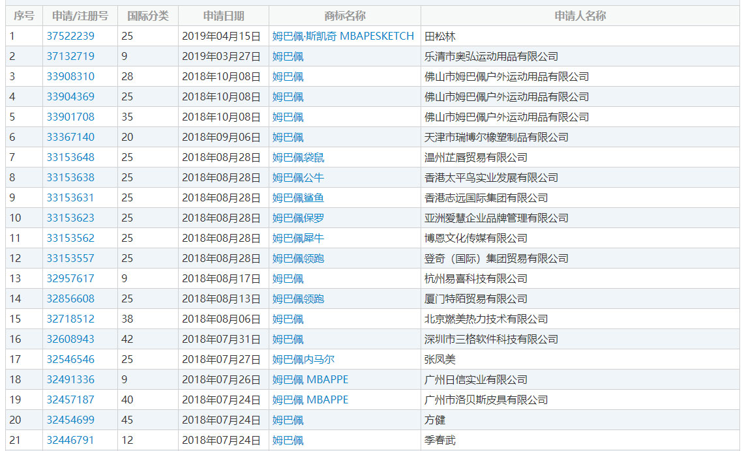The height and width of the screenshot is (451, 744).
Task: Open trademark 姆巴佩 in row 2
Action: (x=288, y=57)
